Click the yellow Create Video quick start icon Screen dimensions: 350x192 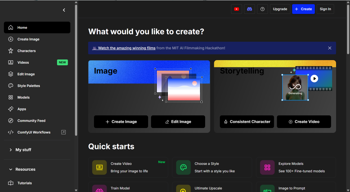(x=99, y=167)
